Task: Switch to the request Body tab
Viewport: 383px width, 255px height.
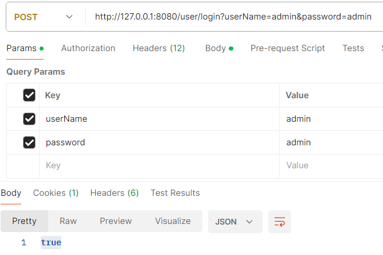Action: pos(219,48)
